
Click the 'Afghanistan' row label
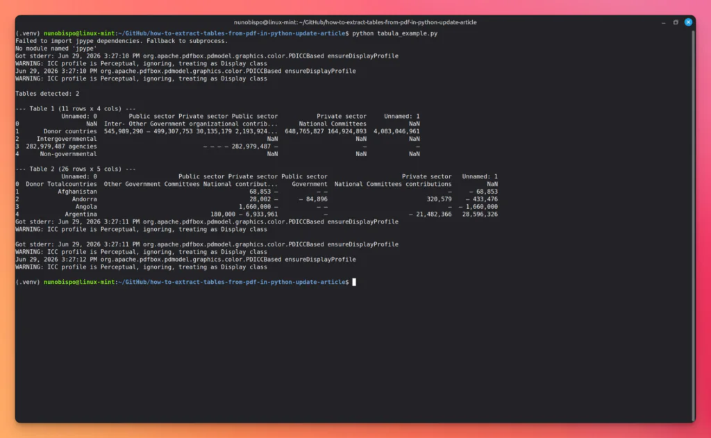point(77,192)
